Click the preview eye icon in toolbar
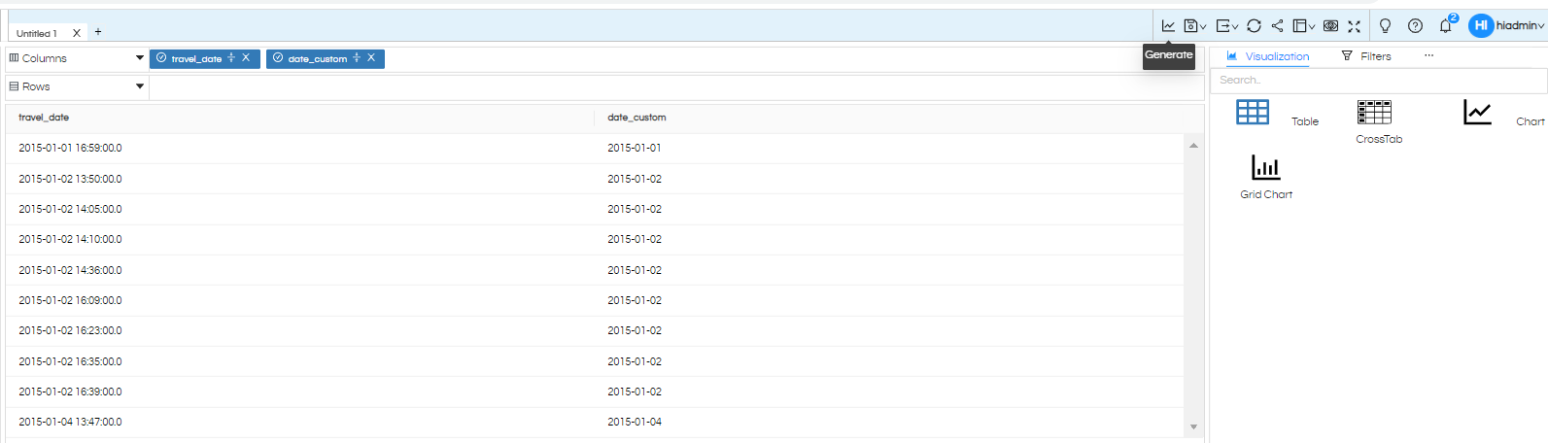Screen dimensions: 1548x443 [x=1331, y=26]
